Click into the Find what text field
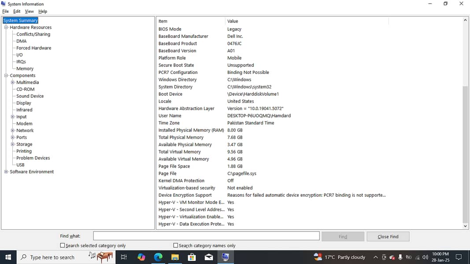 coord(206,236)
